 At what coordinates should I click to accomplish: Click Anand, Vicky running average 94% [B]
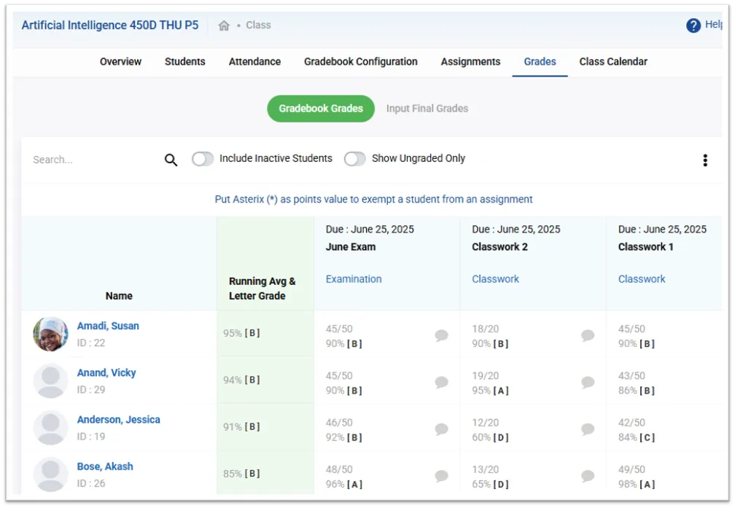(x=241, y=380)
